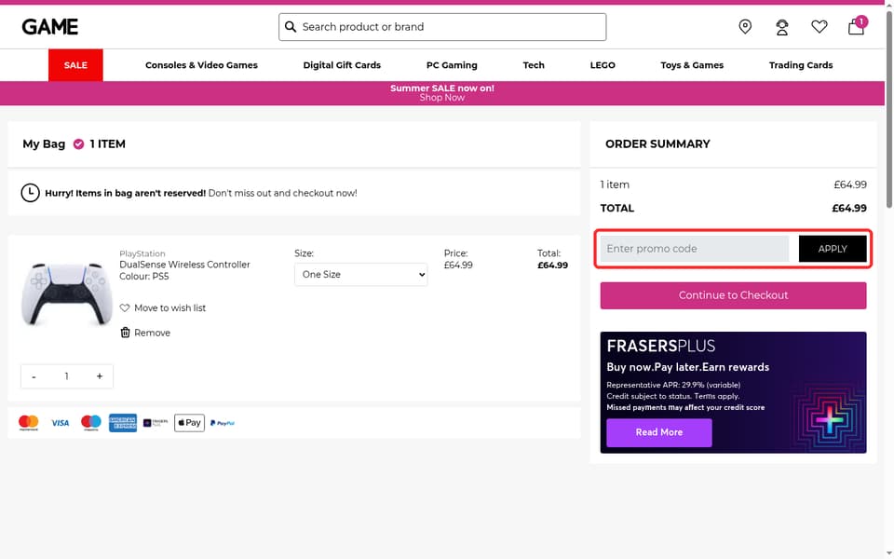Click the trash icon next to Remove
The width and height of the screenshot is (894, 559).
point(125,333)
